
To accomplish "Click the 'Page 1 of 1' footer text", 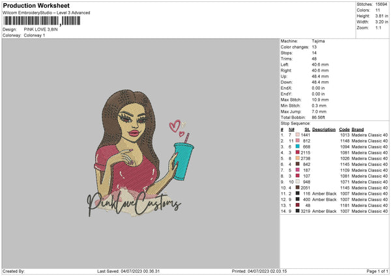I will (377, 271).
